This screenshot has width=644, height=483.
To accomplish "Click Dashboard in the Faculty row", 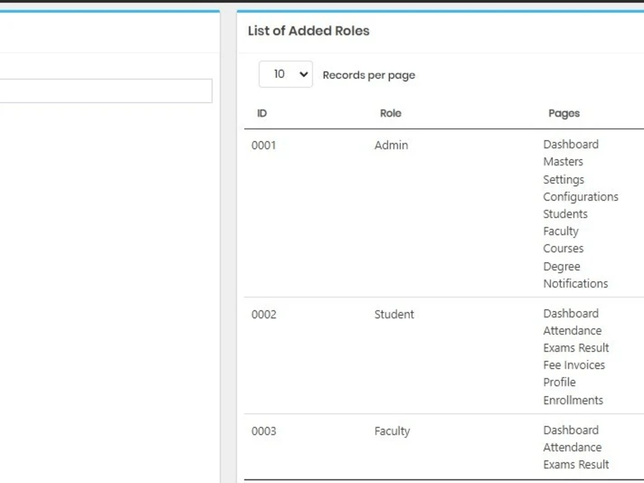I will [571, 430].
